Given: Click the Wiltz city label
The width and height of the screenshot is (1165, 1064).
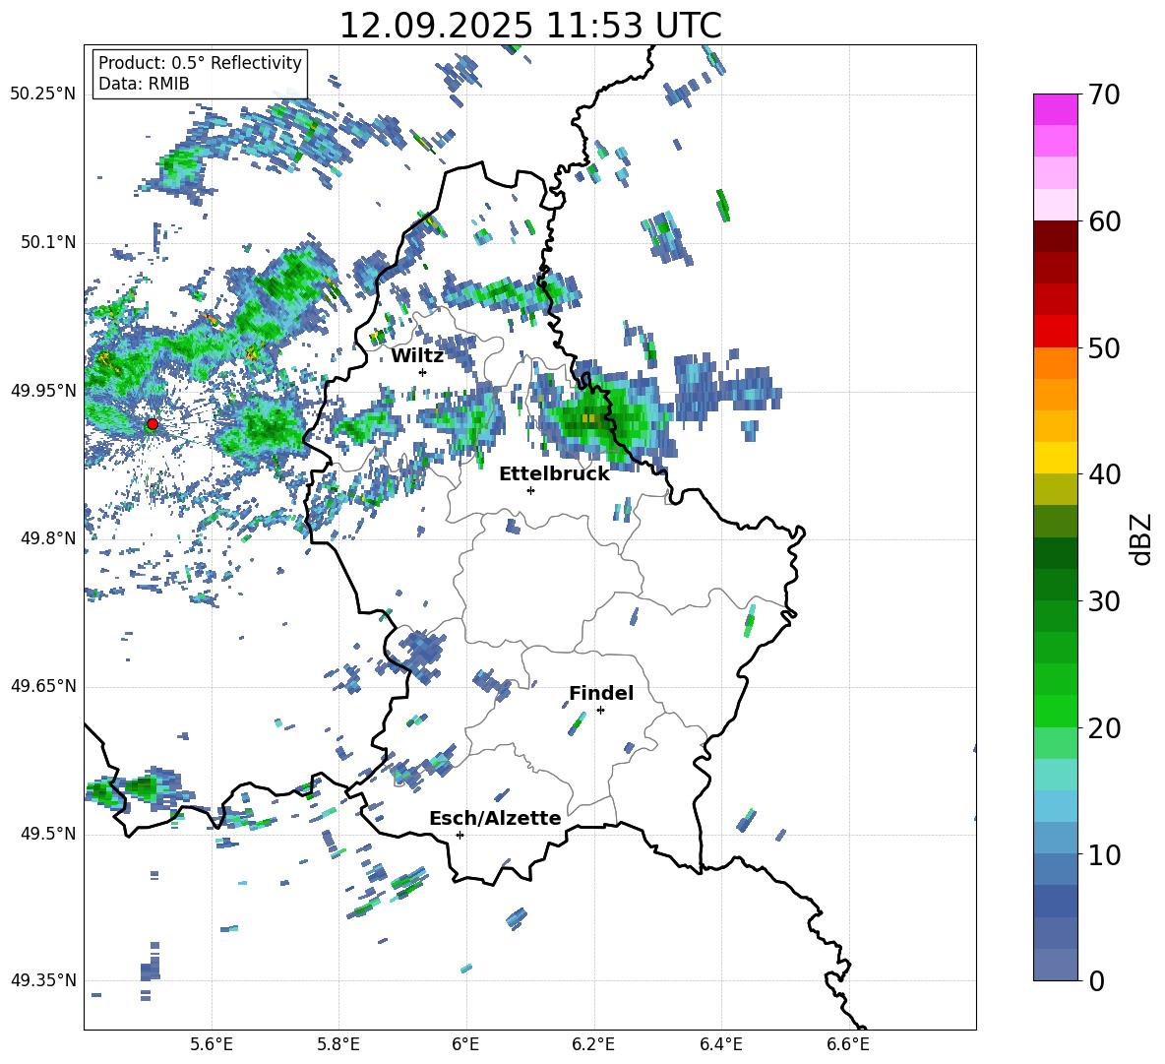Looking at the screenshot, I should pos(417,356).
